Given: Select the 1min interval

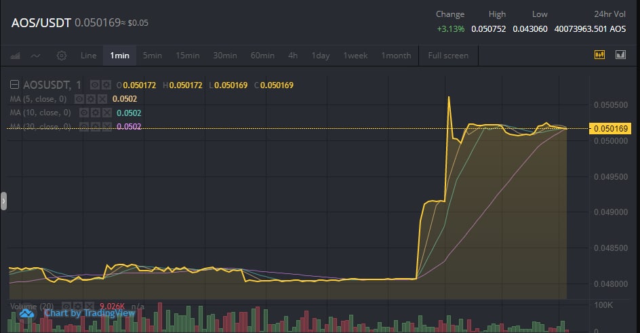Looking at the screenshot, I should [x=119, y=56].
